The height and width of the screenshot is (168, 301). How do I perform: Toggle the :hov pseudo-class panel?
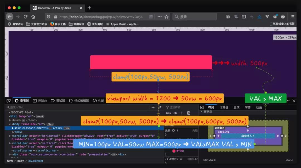(x=168, y=113)
